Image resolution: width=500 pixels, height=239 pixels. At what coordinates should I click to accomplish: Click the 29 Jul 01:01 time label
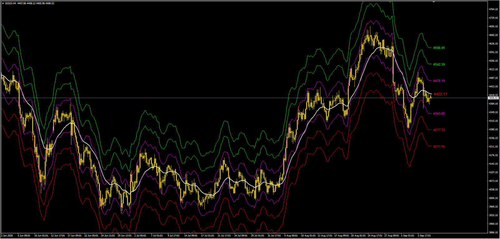(258, 236)
